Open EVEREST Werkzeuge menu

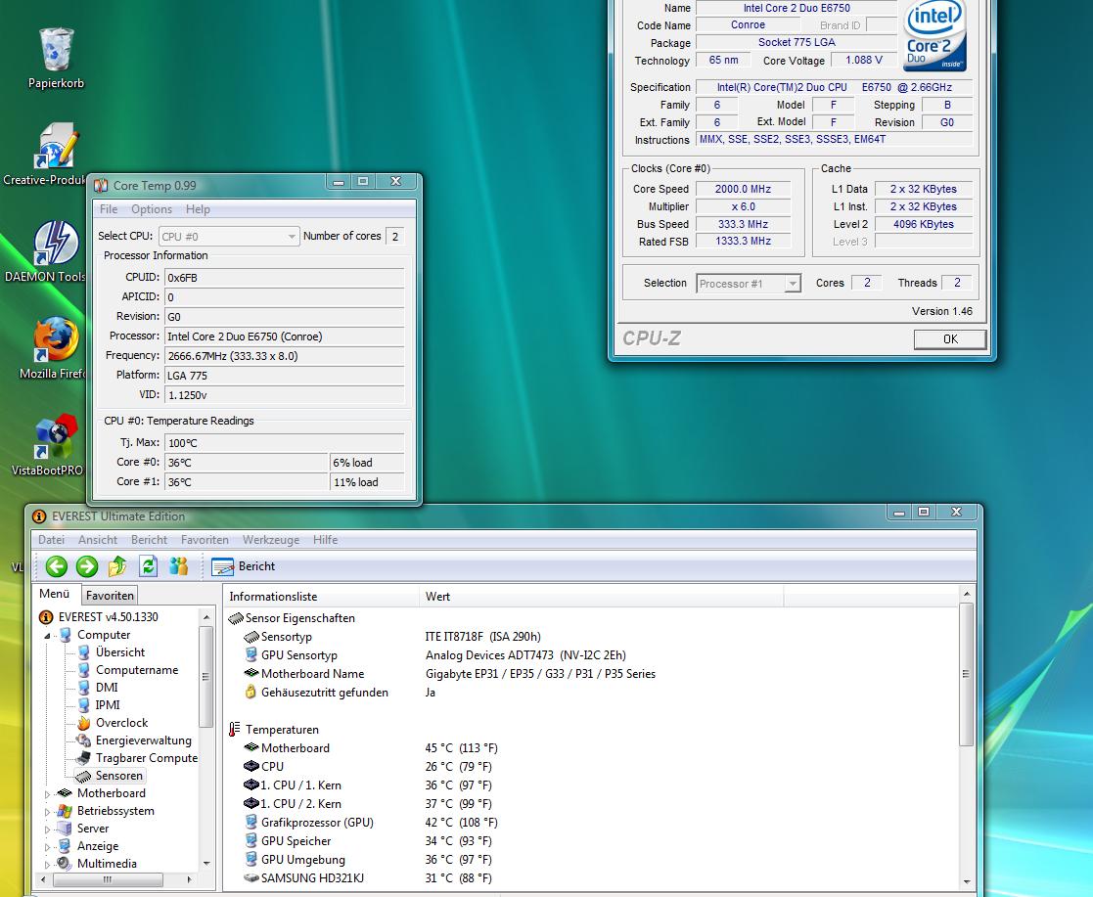[x=271, y=539]
